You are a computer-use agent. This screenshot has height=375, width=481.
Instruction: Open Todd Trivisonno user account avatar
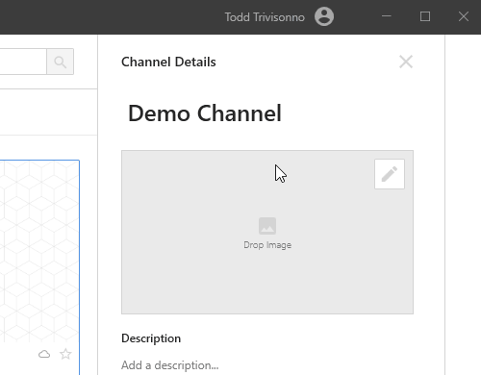324,16
